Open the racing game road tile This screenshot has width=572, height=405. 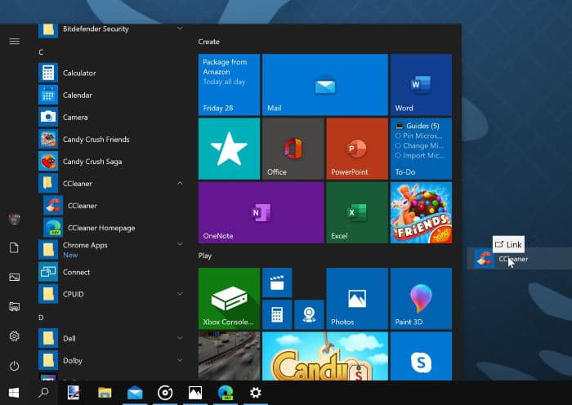[x=229, y=356]
